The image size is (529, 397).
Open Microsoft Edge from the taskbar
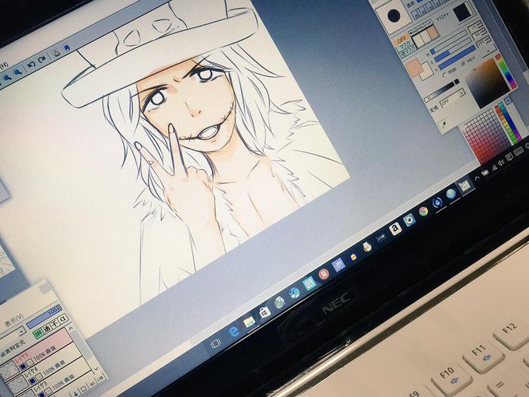233,332
